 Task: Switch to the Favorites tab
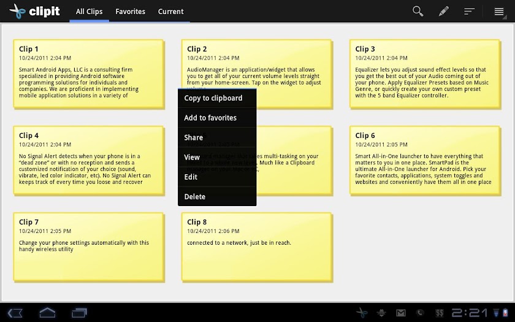pos(130,12)
